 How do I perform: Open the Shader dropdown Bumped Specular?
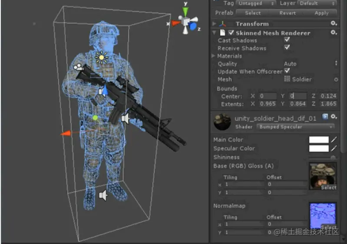tap(295, 127)
